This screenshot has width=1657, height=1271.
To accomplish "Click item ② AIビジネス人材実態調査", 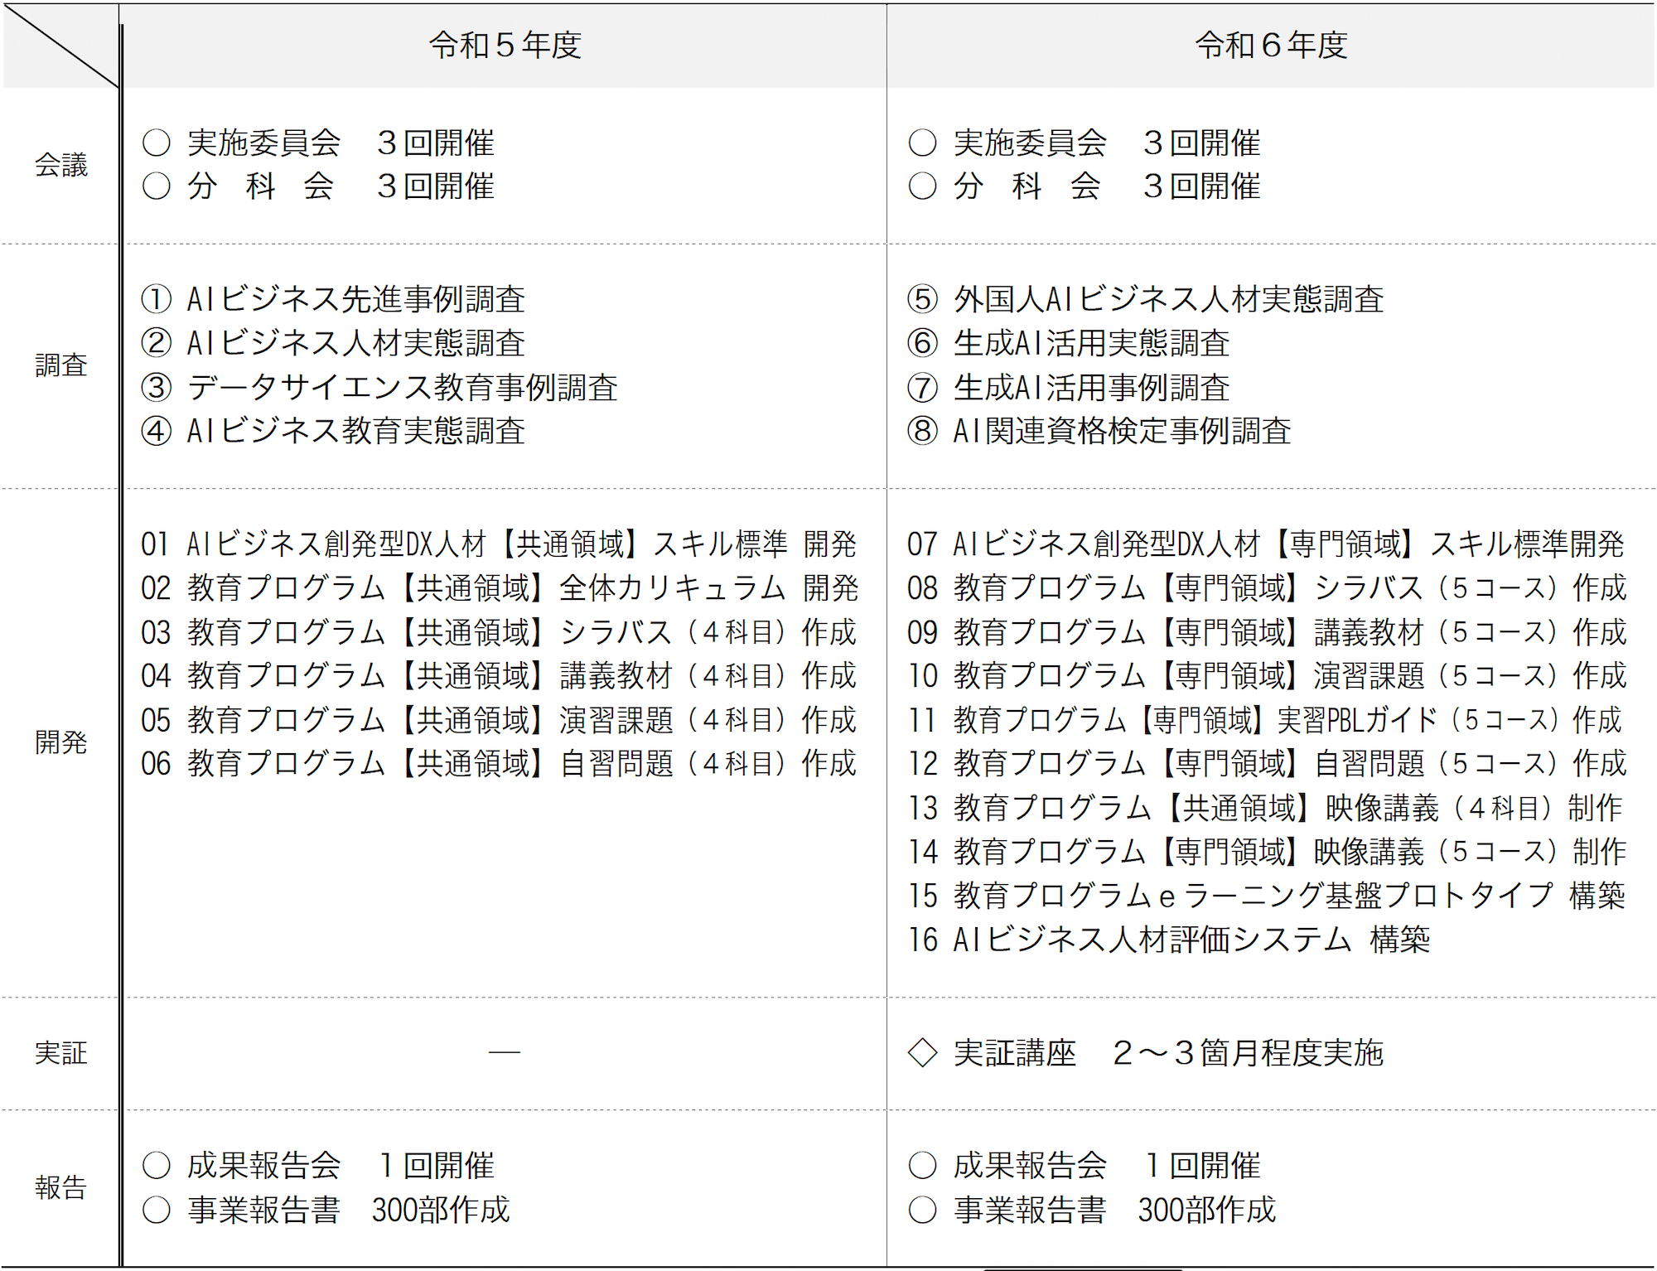I will pos(333,343).
